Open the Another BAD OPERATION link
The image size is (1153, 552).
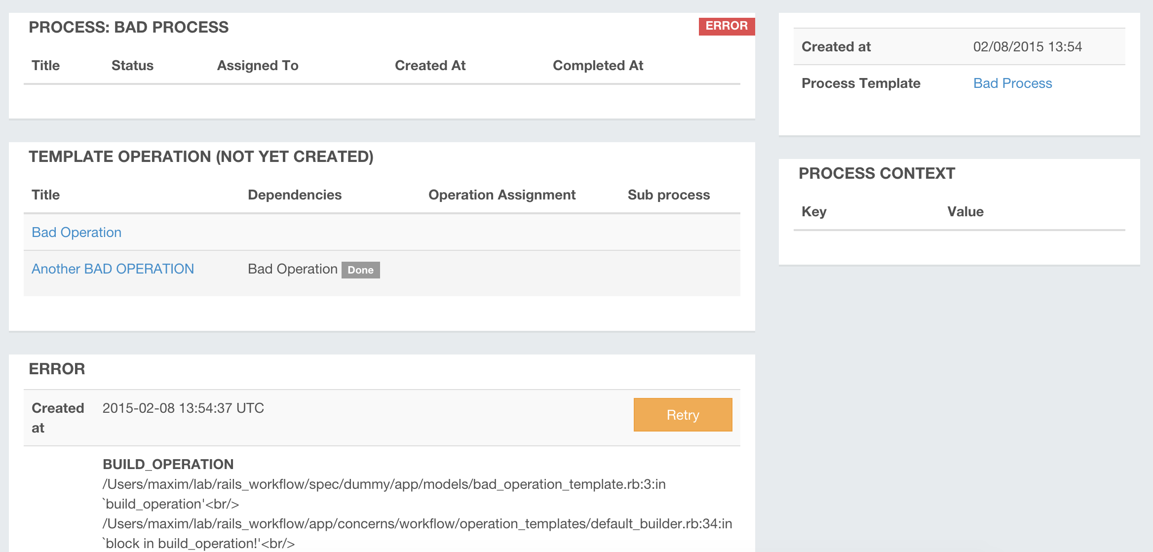[x=113, y=269]
